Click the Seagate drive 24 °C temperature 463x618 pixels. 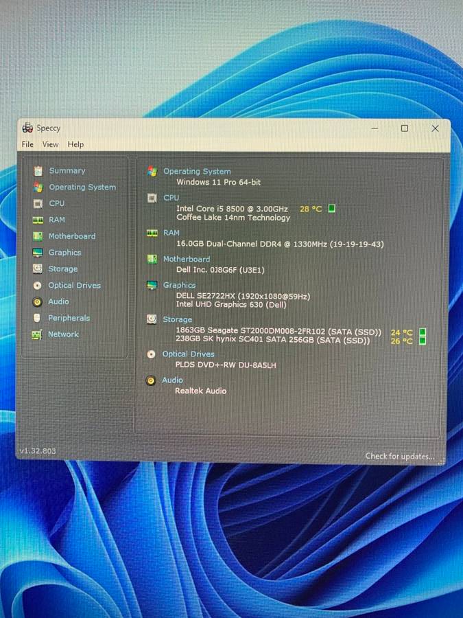tap(401, 332)
